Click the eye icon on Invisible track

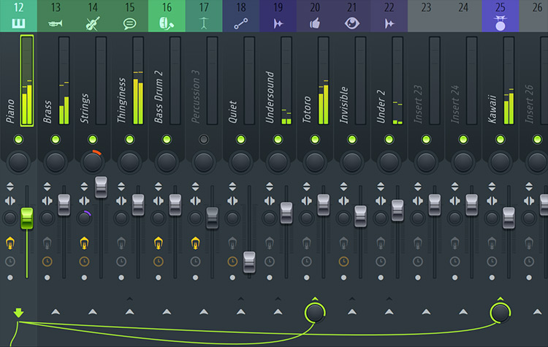351,24
